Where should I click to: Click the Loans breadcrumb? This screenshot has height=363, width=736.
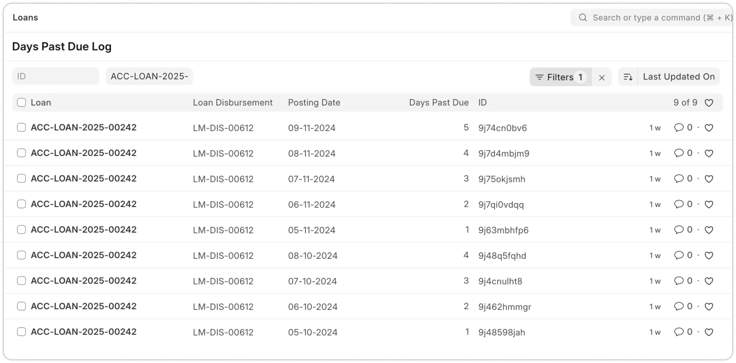(x=25, y=17)
